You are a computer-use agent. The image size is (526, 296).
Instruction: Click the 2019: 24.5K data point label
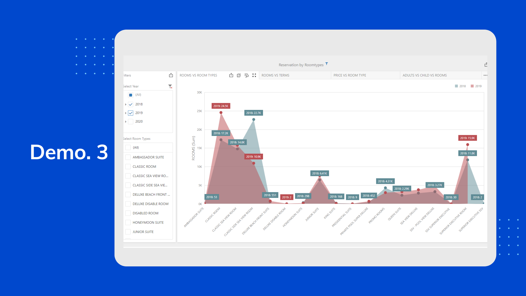221,106
